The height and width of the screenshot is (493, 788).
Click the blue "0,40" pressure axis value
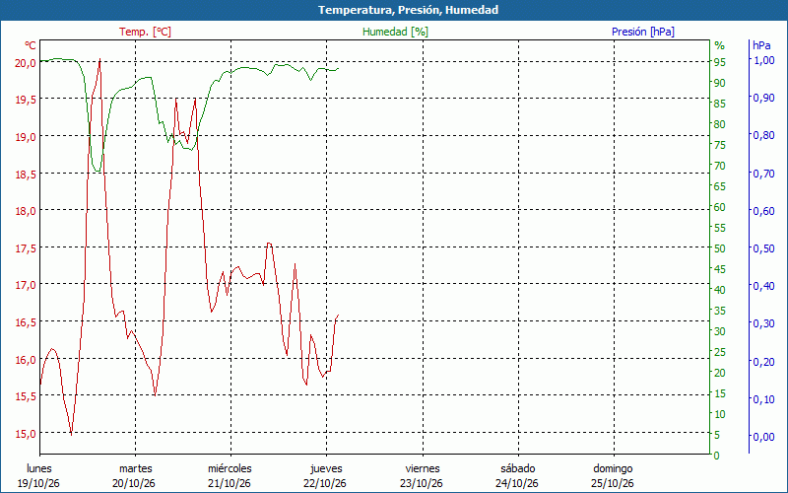763,286
